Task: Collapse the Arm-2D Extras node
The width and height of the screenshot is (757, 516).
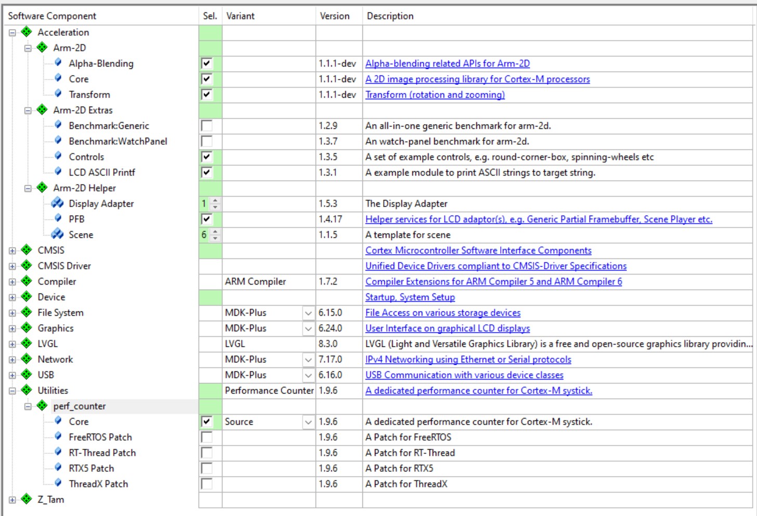Action: coord(28,111)
